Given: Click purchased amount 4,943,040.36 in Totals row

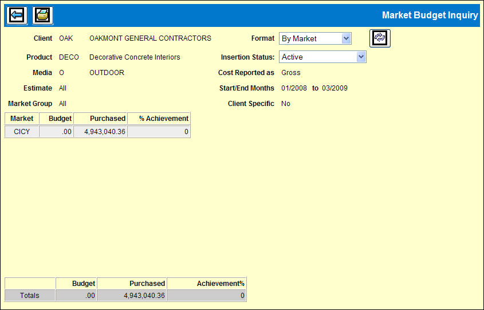Looking at the screenshot, I should 132,296.
